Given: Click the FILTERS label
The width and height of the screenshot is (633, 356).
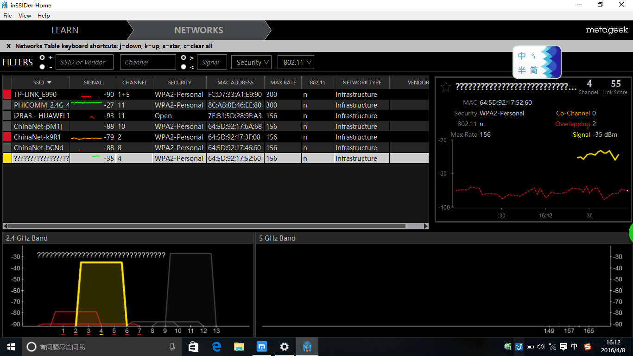Looking at the screenshot, I should pyautogui.click(x=18, y=62).
